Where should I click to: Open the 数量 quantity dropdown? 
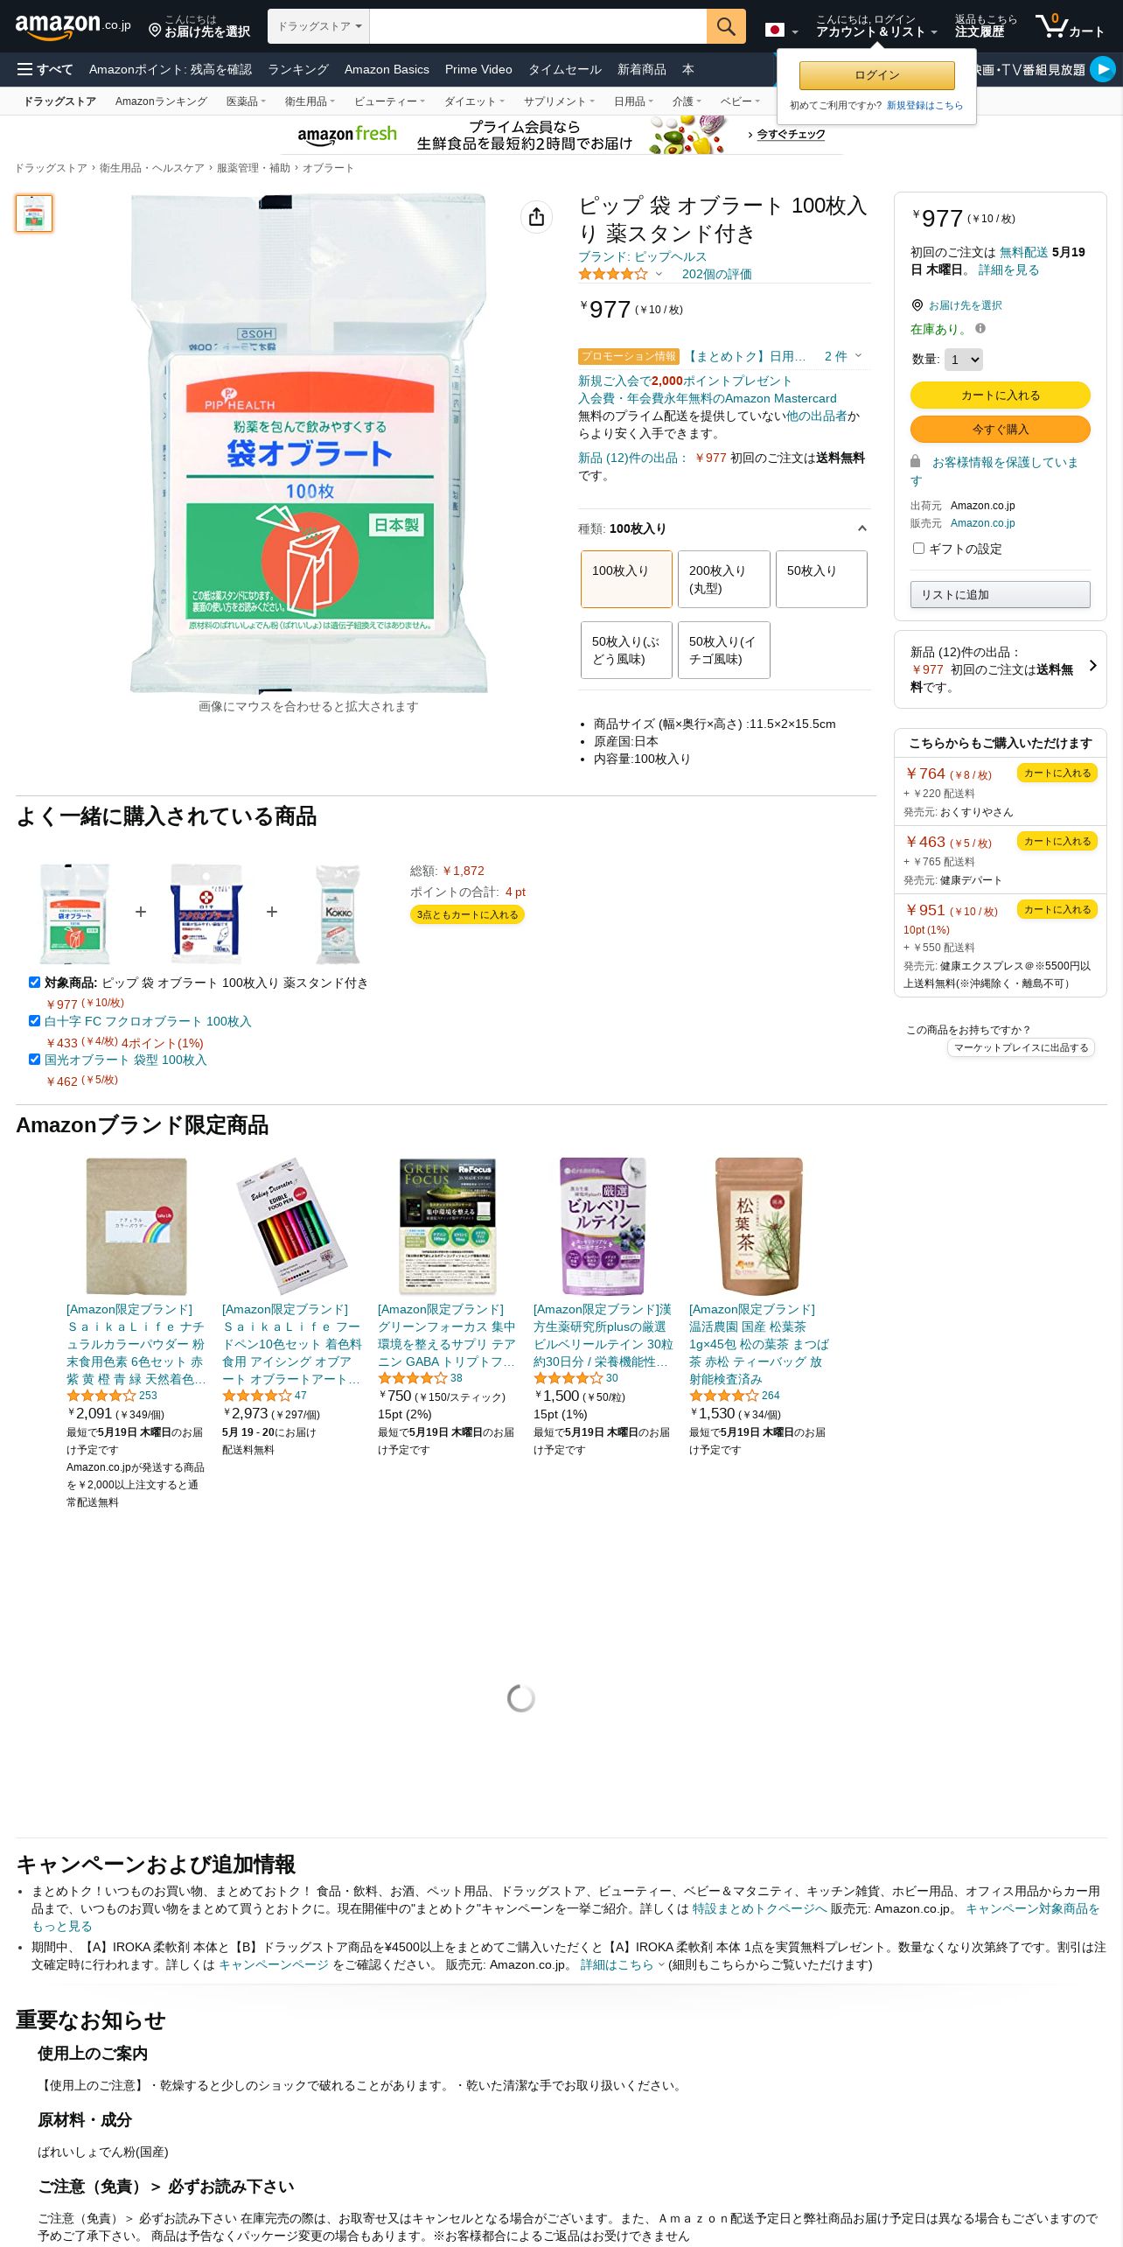coord(963,360)
